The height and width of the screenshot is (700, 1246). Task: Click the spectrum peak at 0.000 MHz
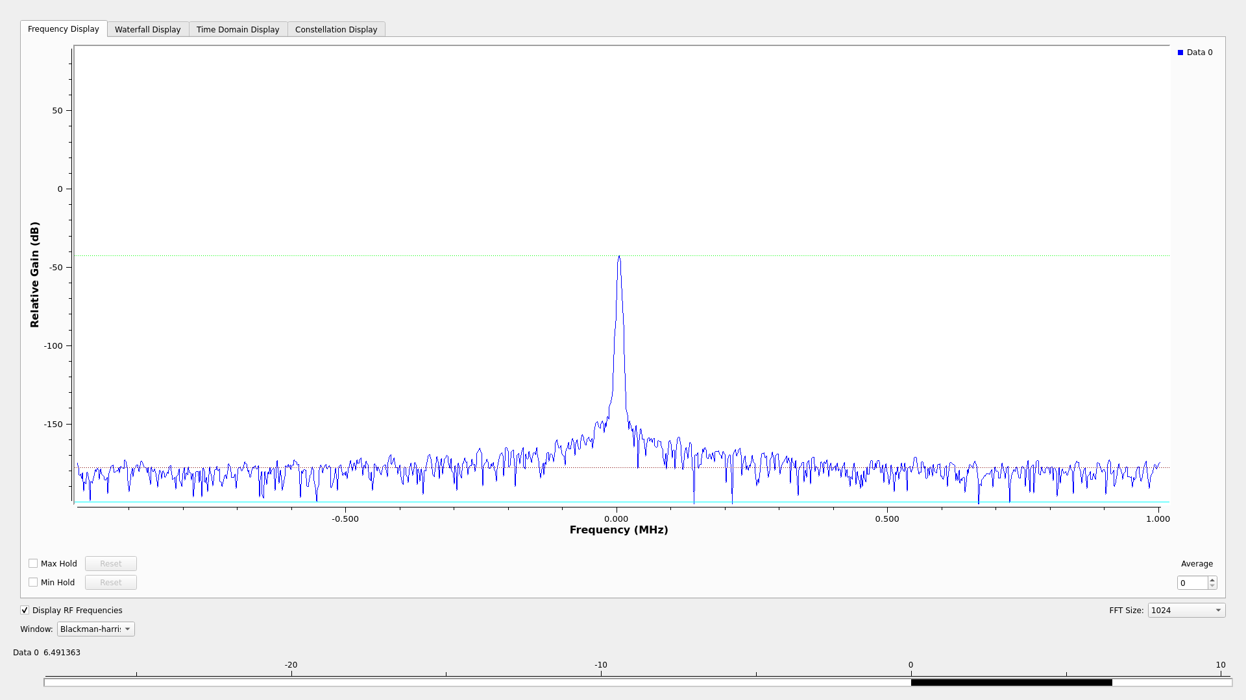tap(619, 257)
